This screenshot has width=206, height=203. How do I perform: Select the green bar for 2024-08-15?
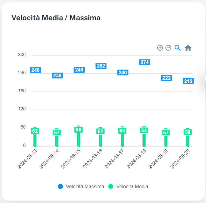coord(79,139)
